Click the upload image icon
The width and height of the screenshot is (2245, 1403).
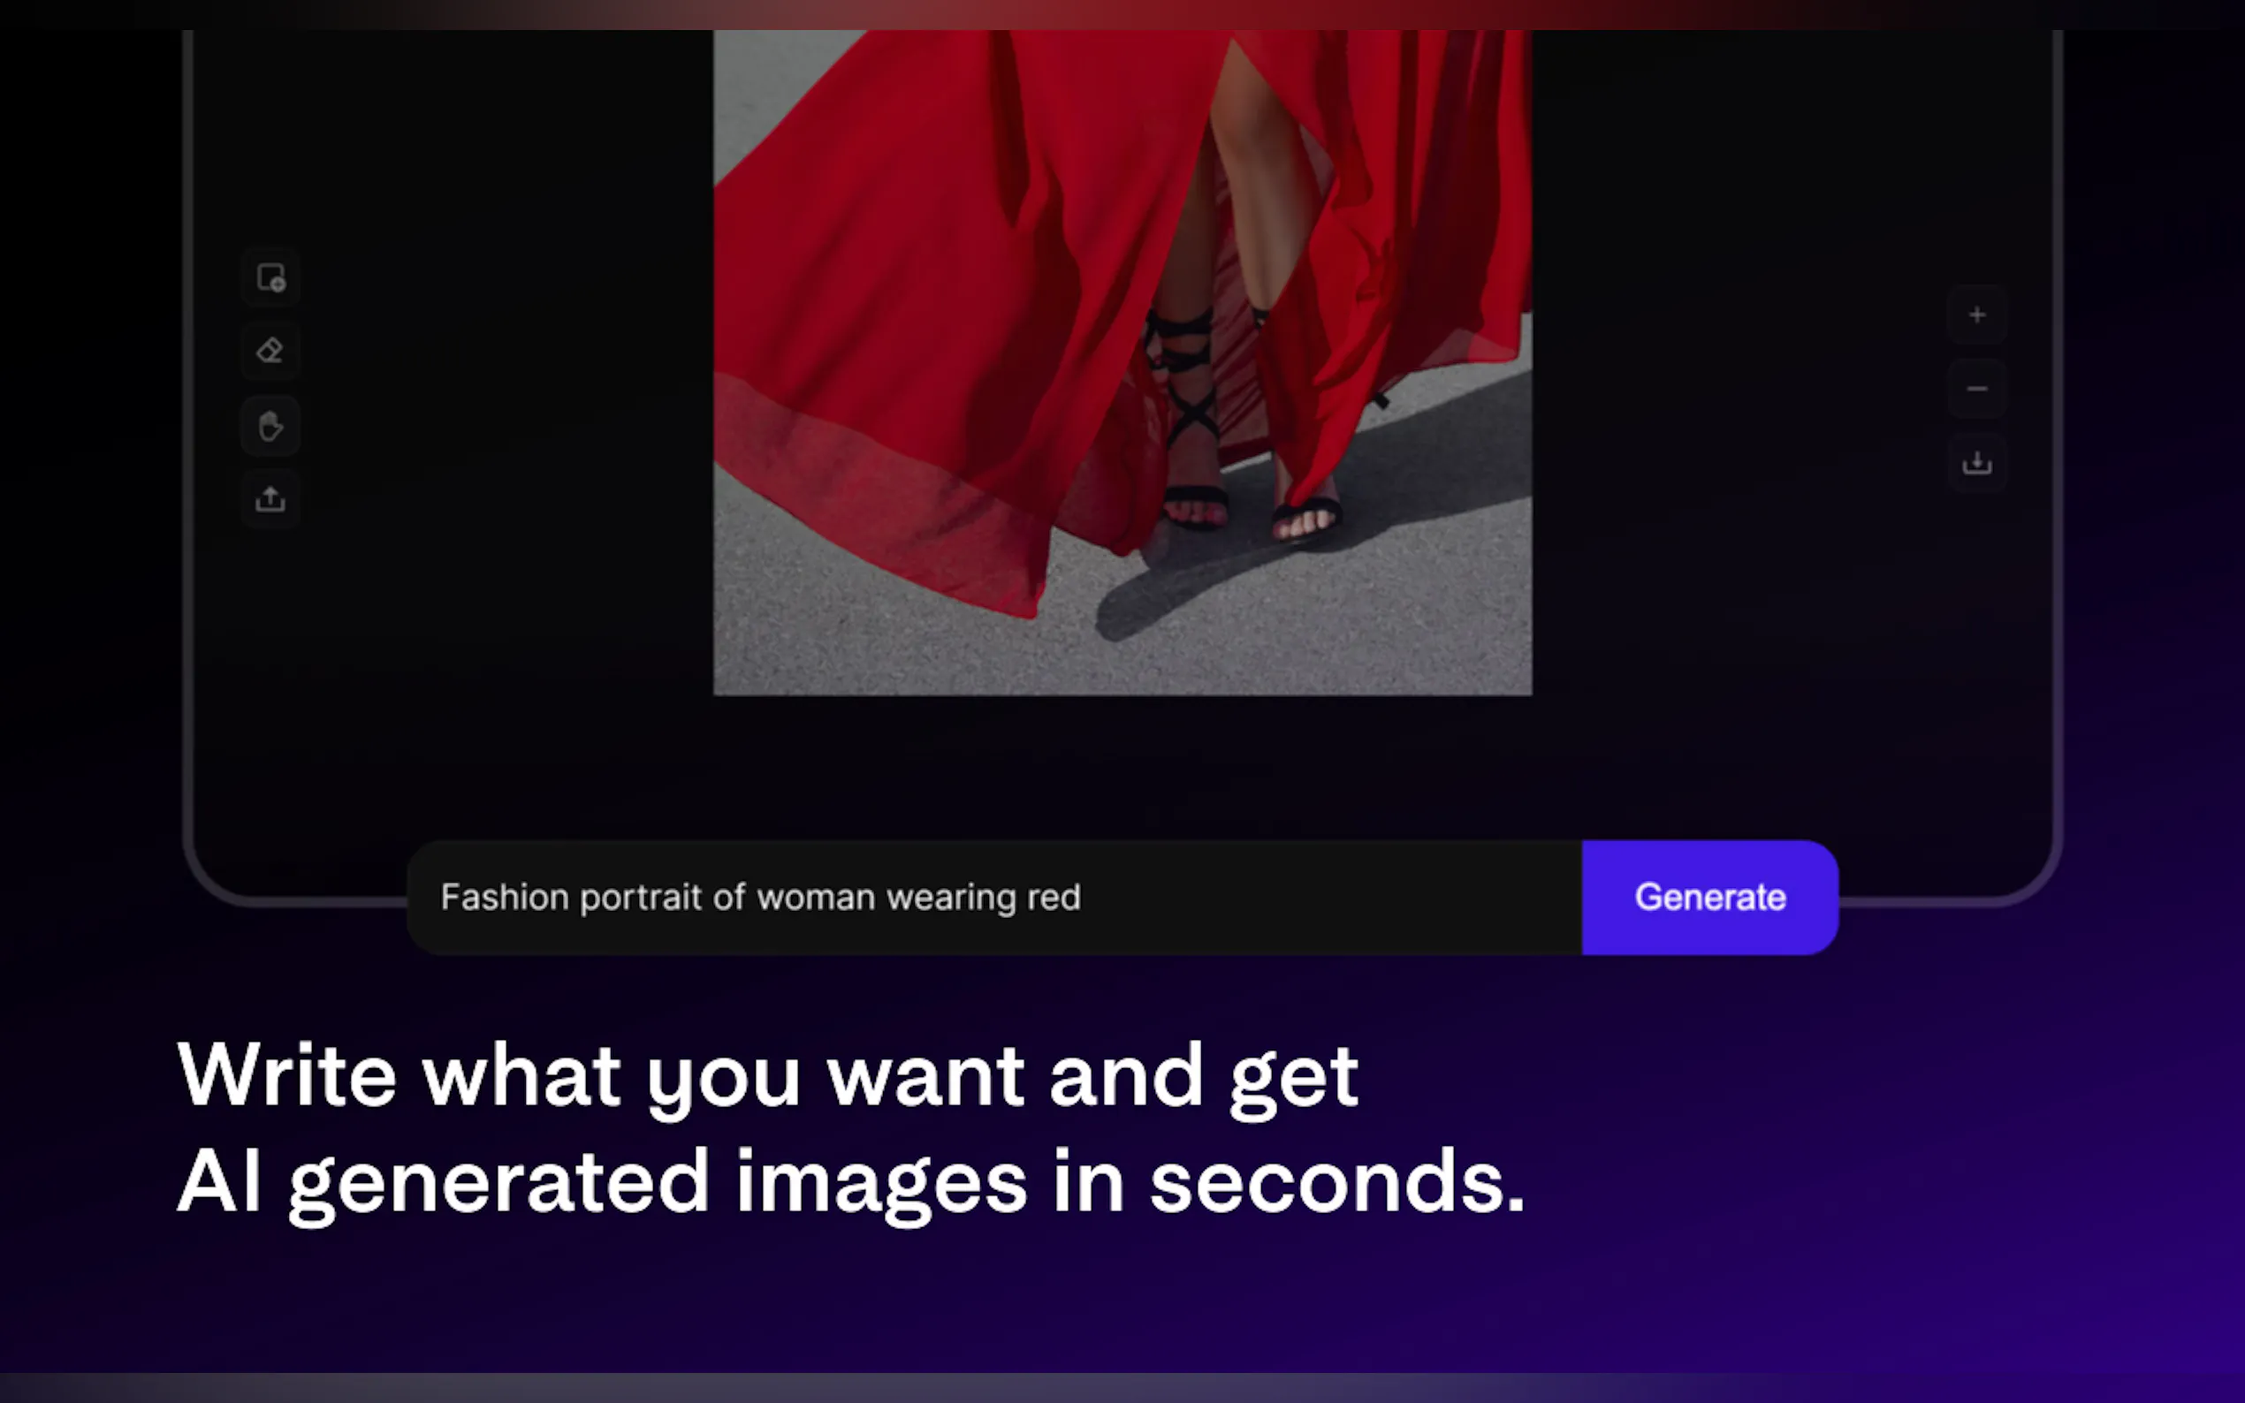coord(270,499)
